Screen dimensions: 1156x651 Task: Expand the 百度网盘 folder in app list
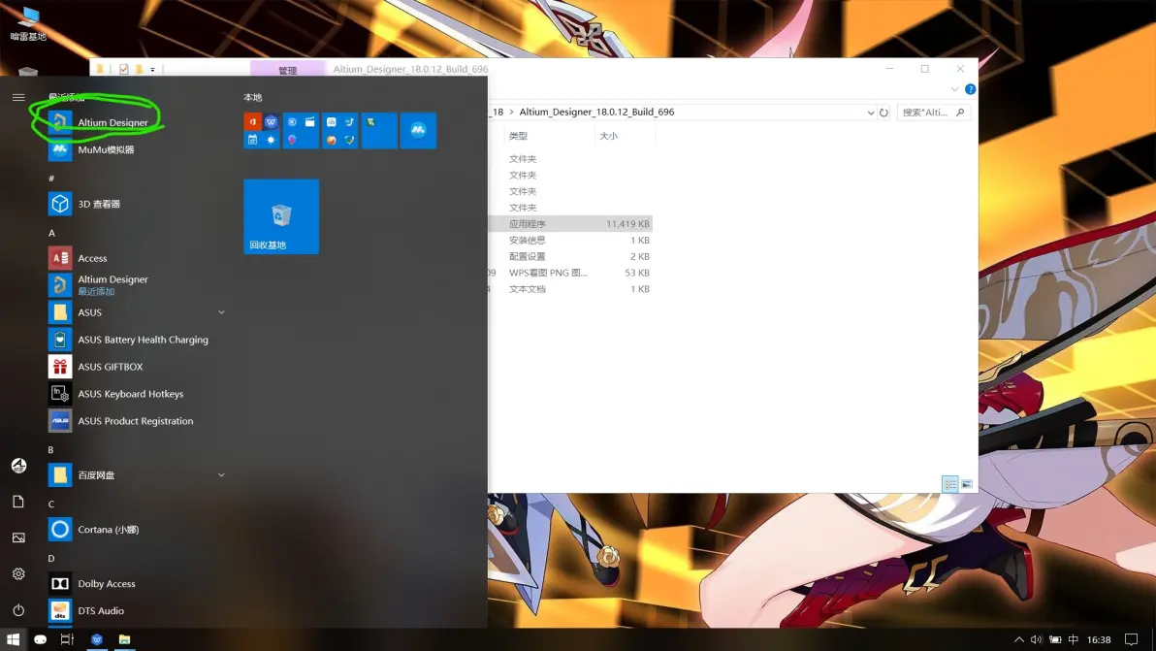pyautogui.click(x=221, y=475)
